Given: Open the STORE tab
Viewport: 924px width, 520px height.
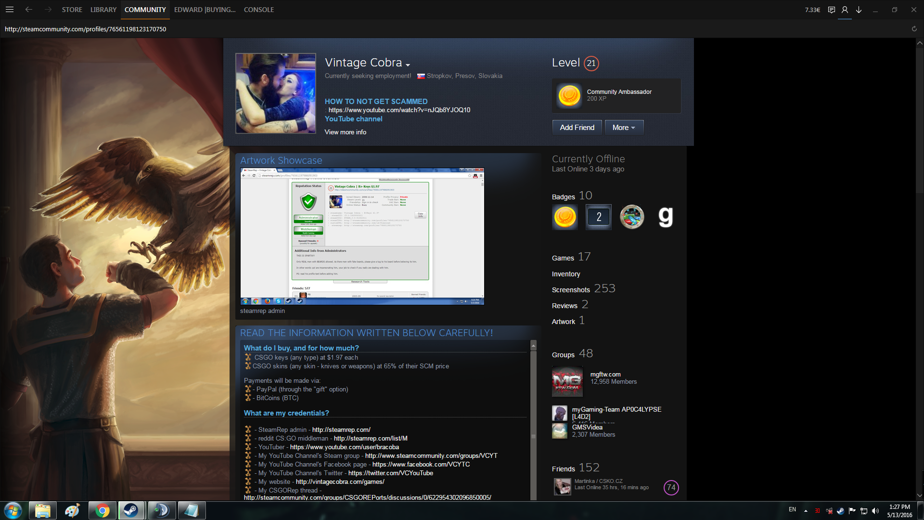Looking at the screenshot, I should click(x=72, y=10).
